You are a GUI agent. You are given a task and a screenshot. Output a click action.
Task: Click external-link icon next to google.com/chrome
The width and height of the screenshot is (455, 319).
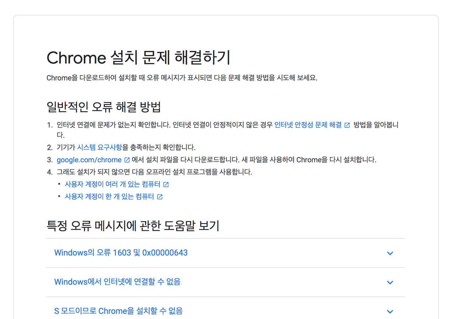pos(127,160)
